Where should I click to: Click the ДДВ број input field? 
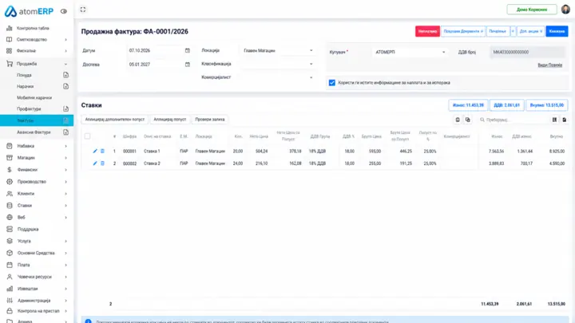pos(529,52)
